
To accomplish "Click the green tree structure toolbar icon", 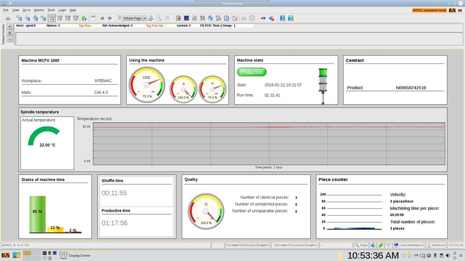I will point(43,18).
